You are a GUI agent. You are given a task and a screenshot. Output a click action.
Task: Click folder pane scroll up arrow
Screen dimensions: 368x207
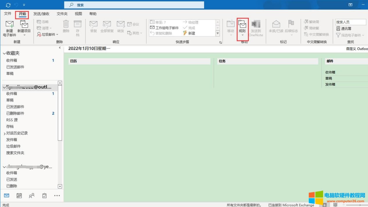click(60, 83)
